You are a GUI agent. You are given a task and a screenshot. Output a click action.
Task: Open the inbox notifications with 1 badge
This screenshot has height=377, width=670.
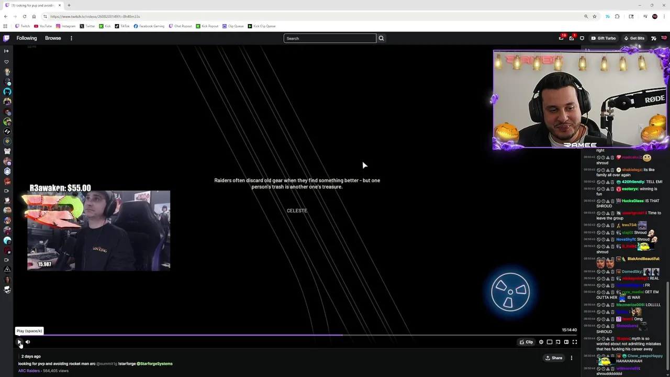pyautogui.click(x=572, y=38)
